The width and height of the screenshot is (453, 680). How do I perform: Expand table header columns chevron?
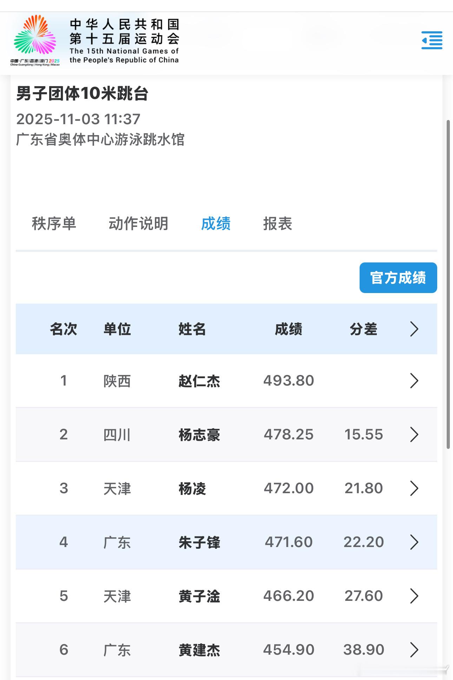pos(414,329)
